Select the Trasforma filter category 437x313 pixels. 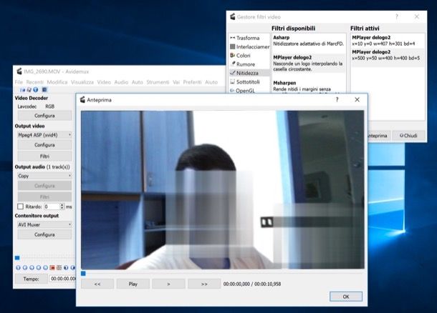click(x=249, y=38)
